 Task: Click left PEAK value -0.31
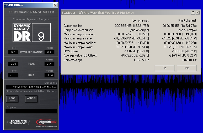tap(13, 64)
